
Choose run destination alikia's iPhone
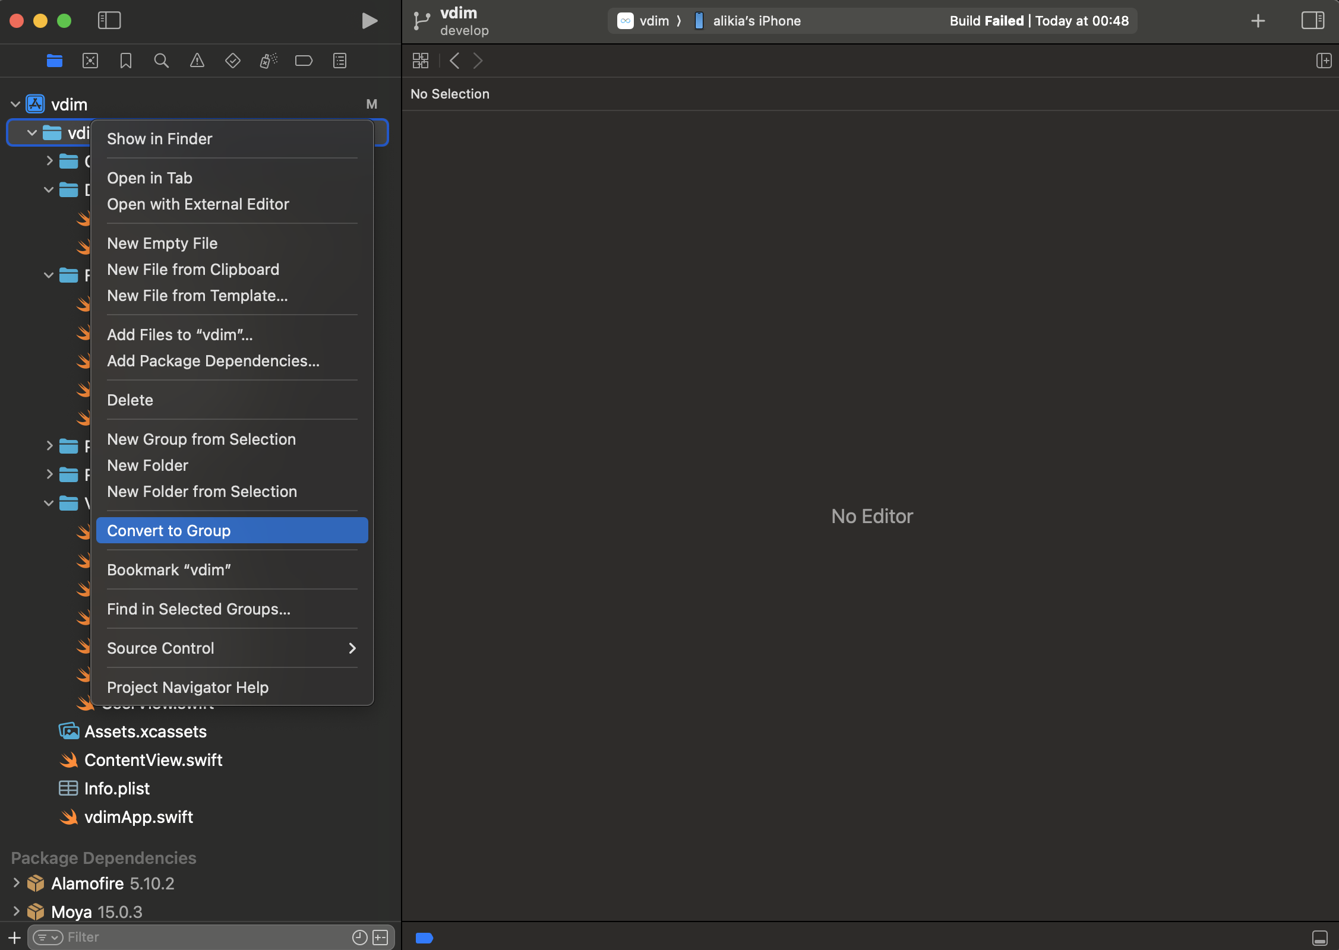point(747,21)
